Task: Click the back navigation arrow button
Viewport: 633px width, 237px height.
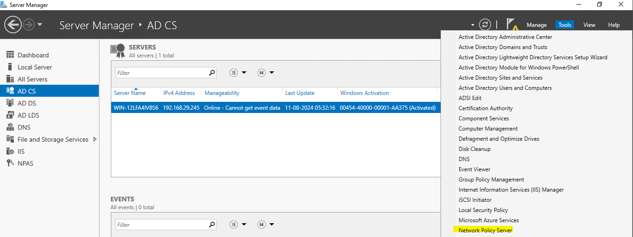Action: [13, 25]
